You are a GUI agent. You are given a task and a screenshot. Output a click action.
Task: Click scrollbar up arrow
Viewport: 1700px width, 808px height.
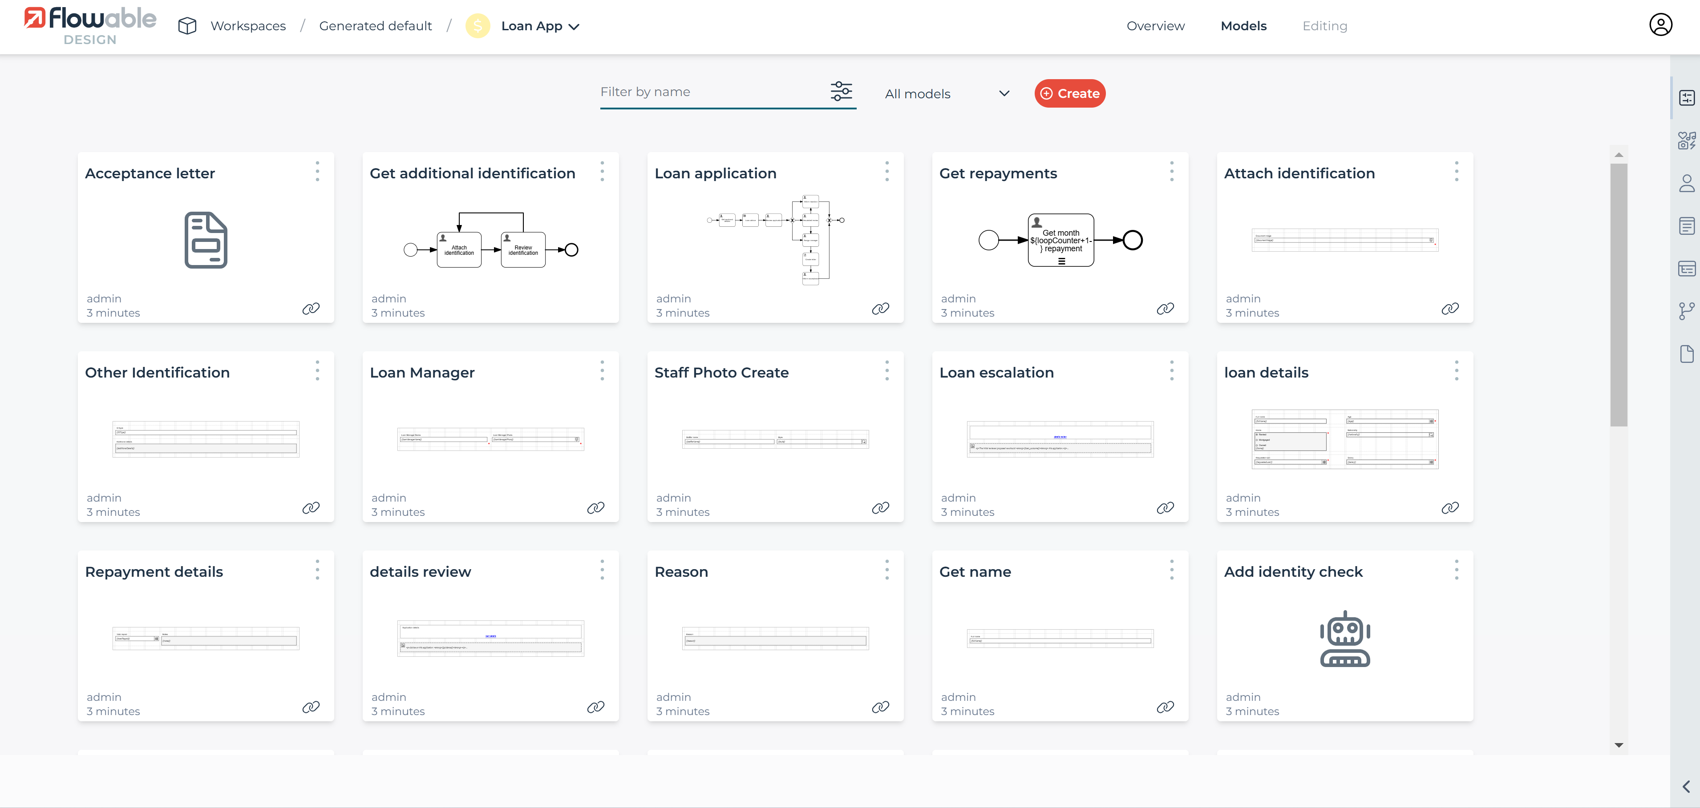[1618, 155]
